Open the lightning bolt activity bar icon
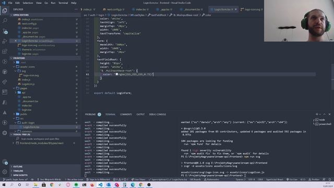 click(5, 123)
